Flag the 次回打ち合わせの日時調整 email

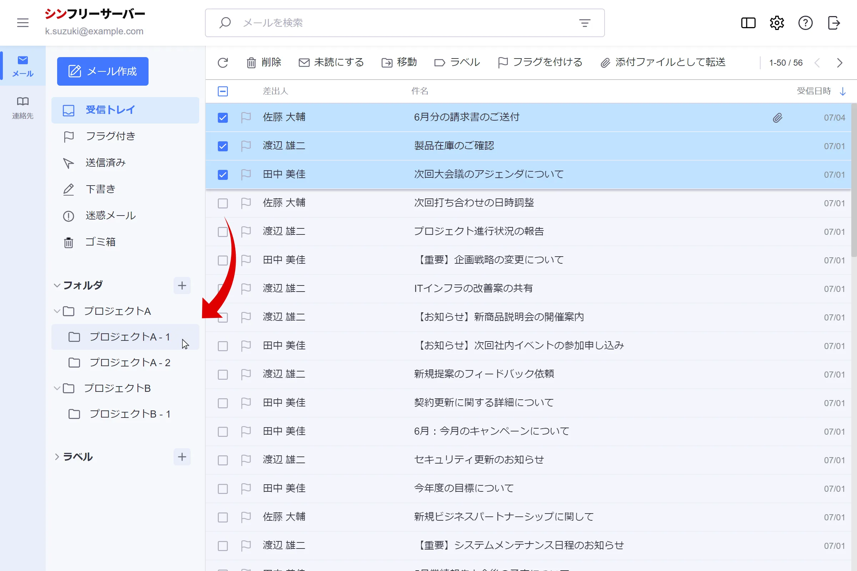click(x=246, y=203)
